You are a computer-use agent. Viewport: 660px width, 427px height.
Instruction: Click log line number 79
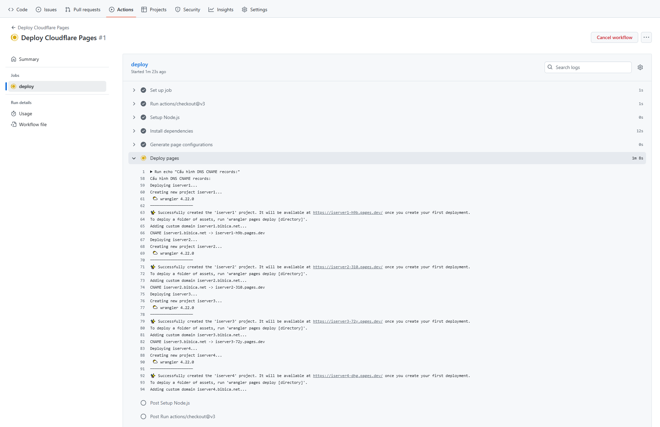[142, 321]
